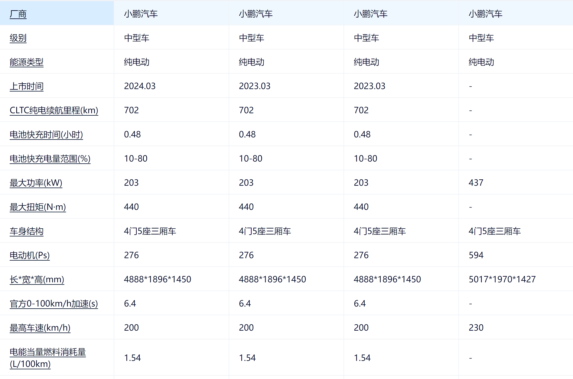Click motor horsepower value 594
This screenshot has width=573, height=379.
coord(476,255)
